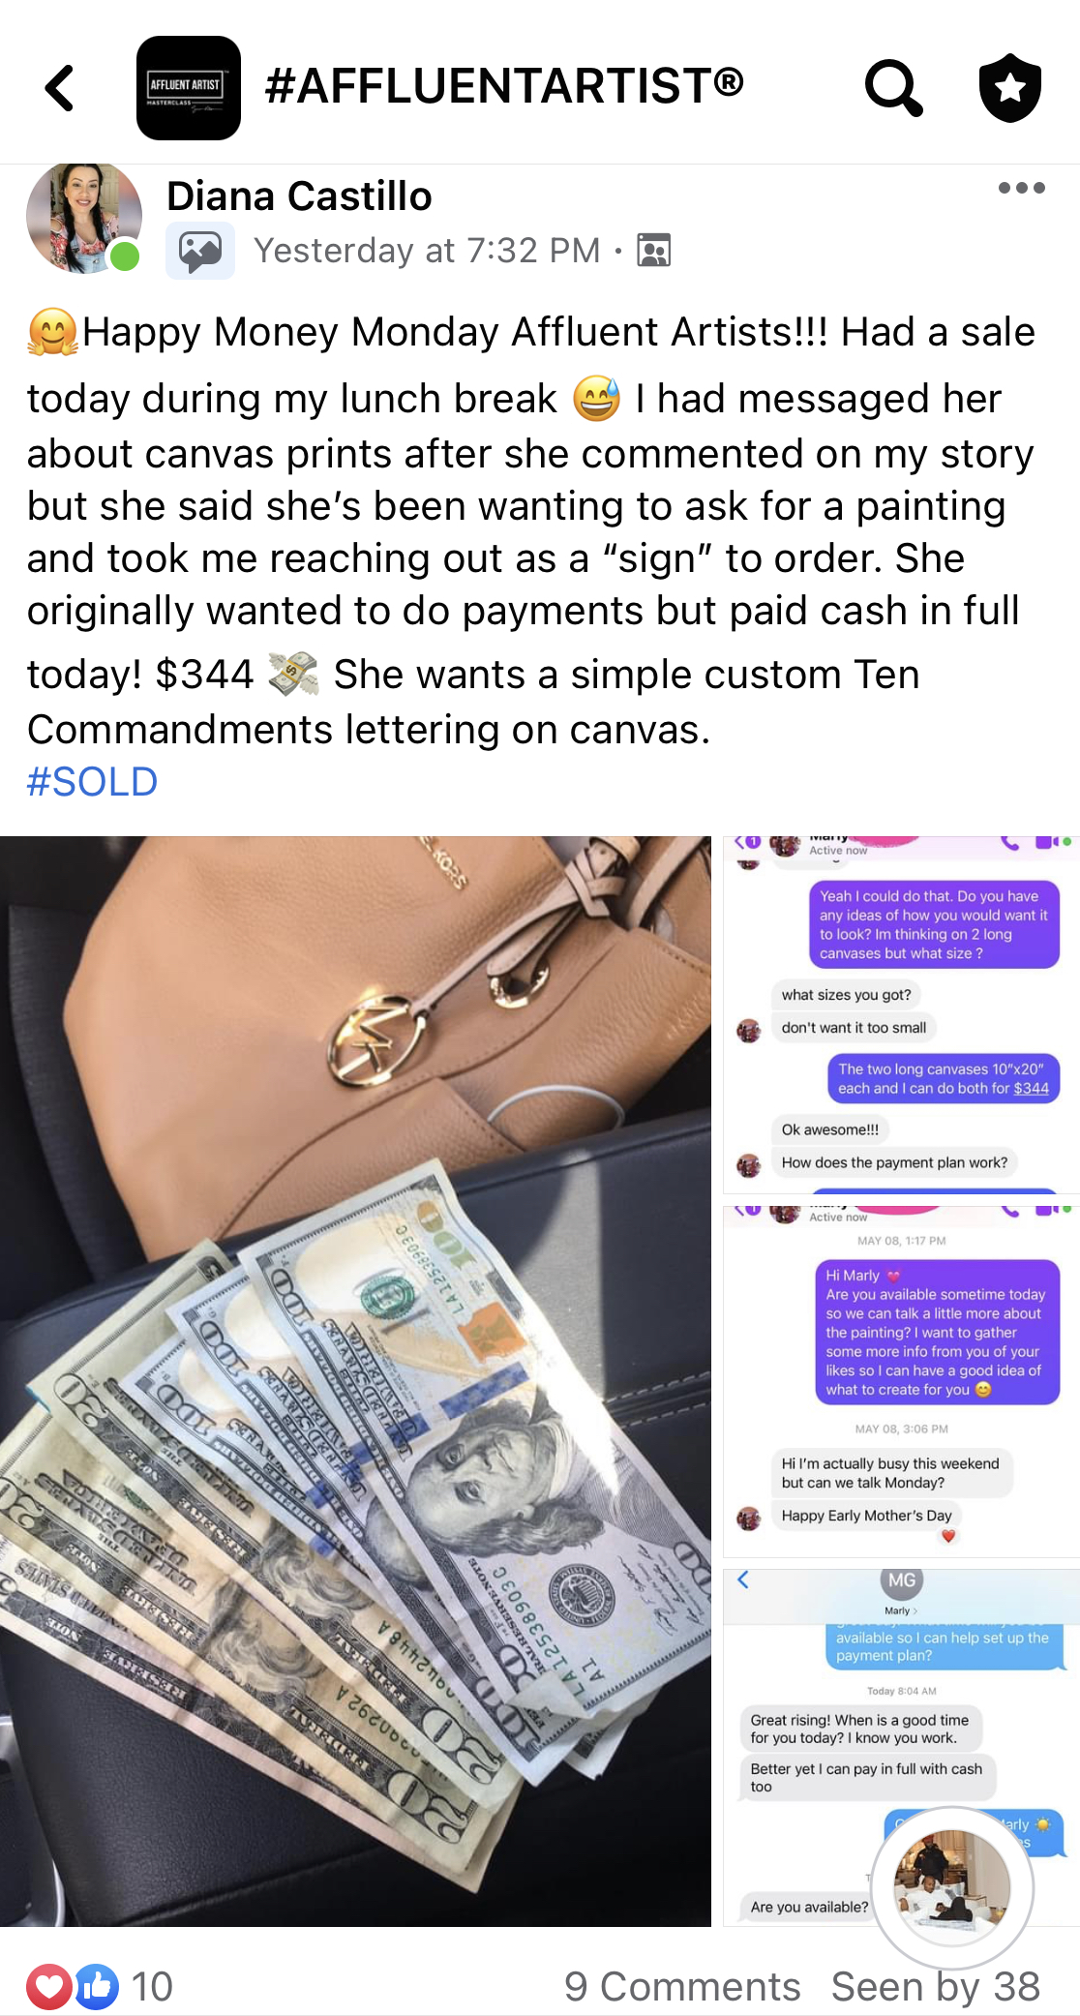Show the Seen by 38 list

coord(936,1987)
